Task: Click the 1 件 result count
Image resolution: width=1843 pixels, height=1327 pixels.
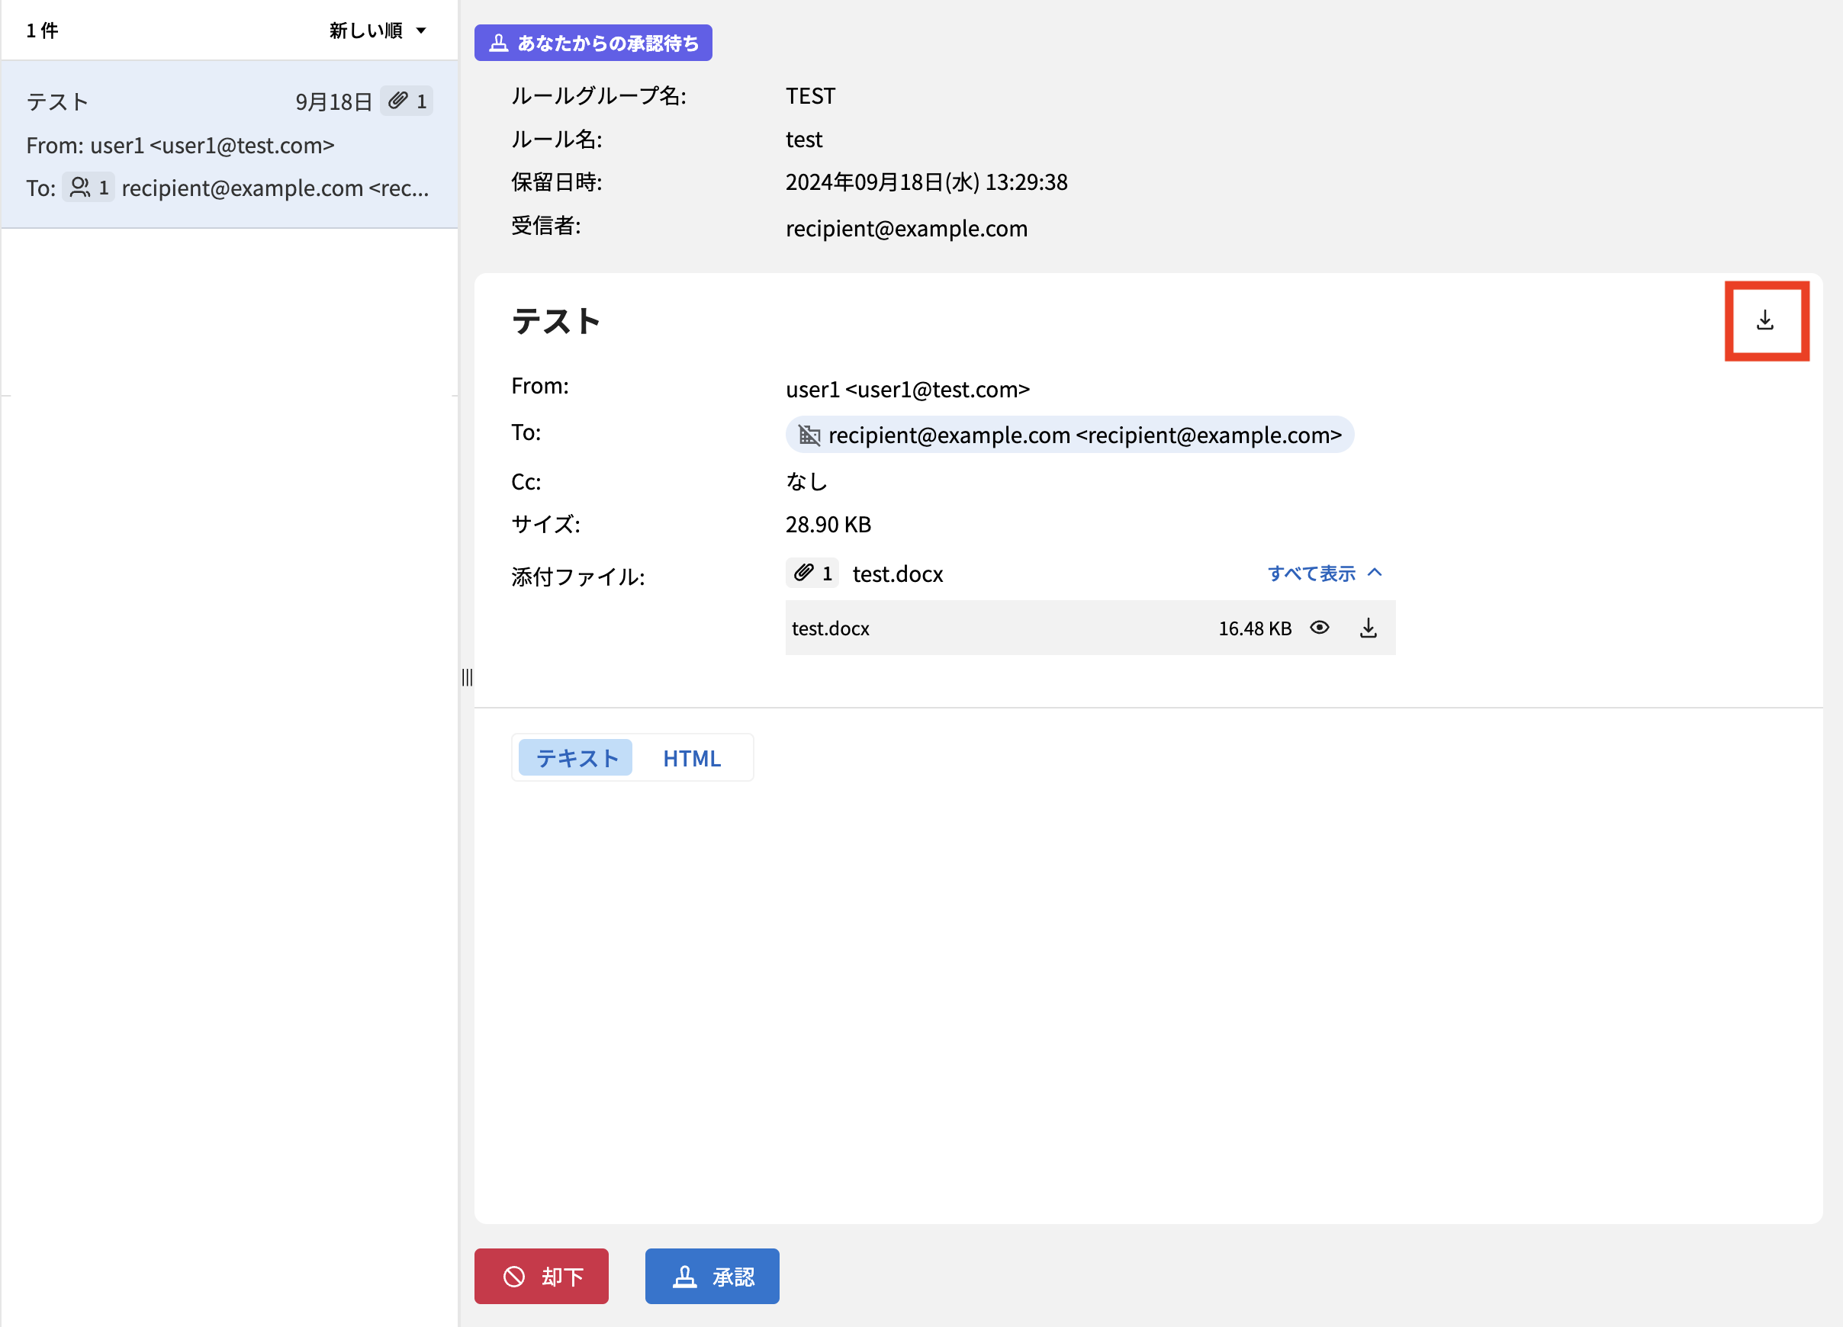Action: (x=42, y=31)
